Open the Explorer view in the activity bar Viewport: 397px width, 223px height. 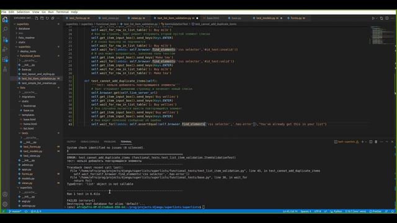coord(5,19)
